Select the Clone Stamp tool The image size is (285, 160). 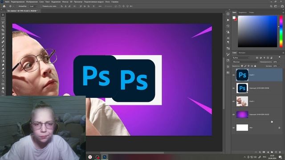point(3,49)
